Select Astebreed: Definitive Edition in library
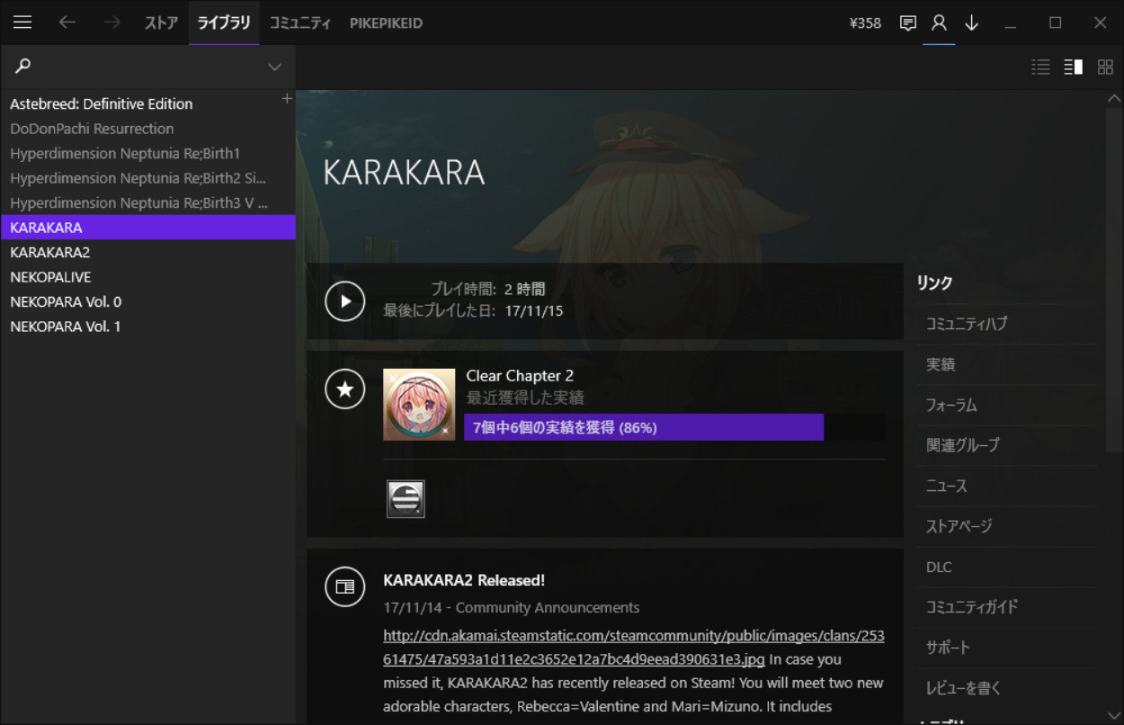This screenshot has height=725, width=1124. point(148,103)
